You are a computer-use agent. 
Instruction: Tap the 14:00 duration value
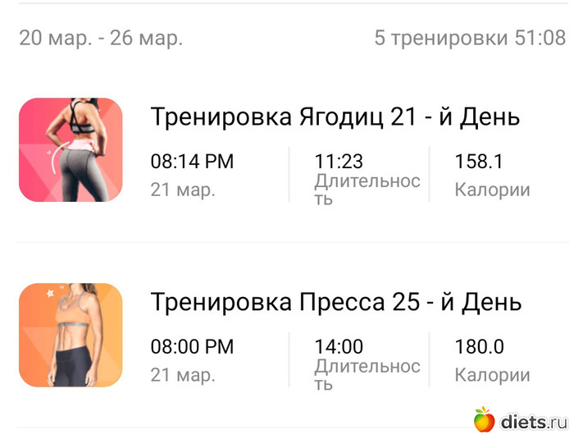339,346
